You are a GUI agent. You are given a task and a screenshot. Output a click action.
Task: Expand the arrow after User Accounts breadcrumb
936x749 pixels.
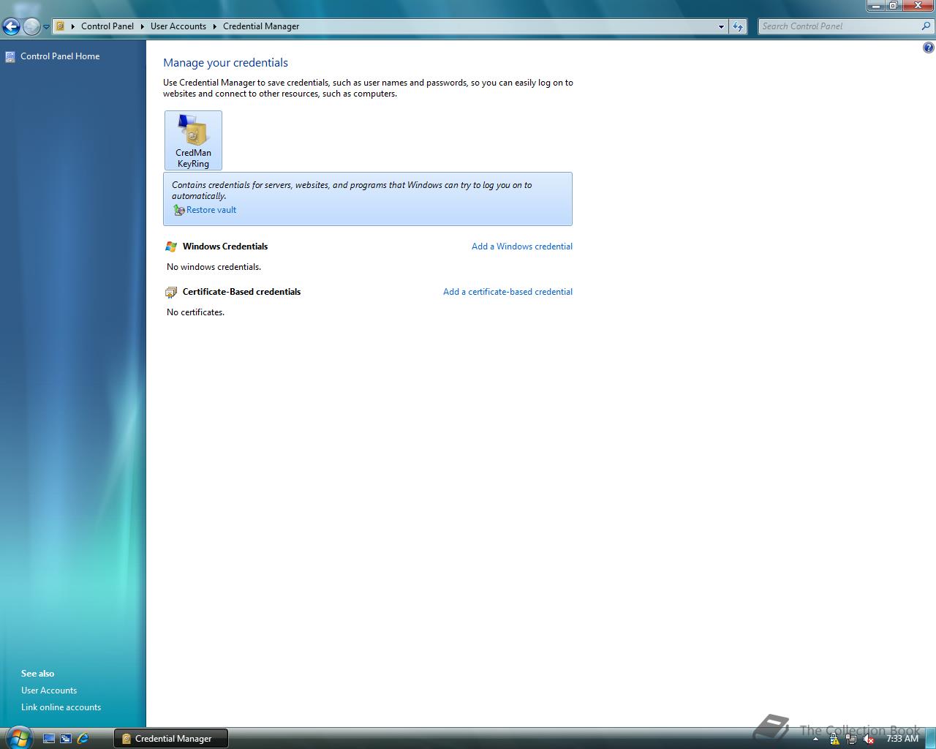[215, 26]
